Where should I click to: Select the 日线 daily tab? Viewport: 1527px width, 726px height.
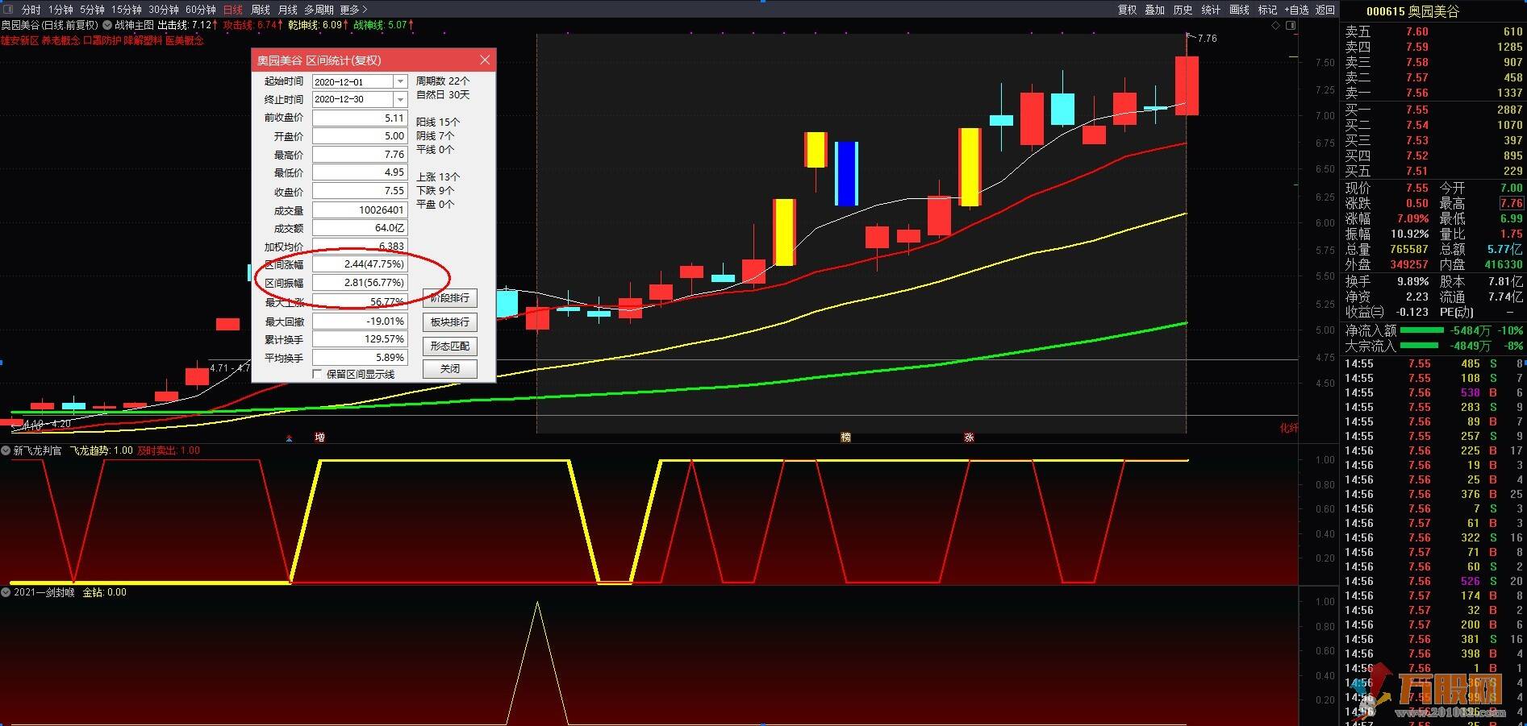click(233, 10)
